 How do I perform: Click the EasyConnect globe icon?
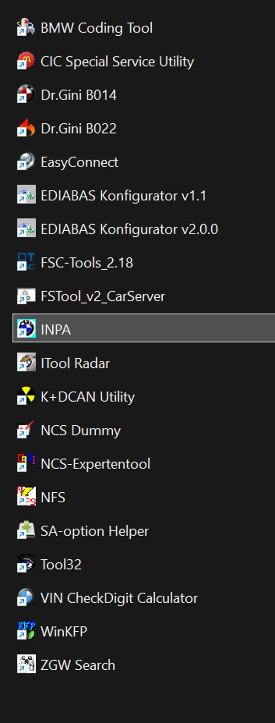[x=26, y=161]
